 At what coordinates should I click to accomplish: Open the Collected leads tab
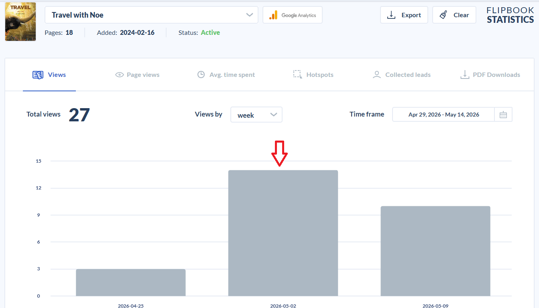click(x=401, y=75)
